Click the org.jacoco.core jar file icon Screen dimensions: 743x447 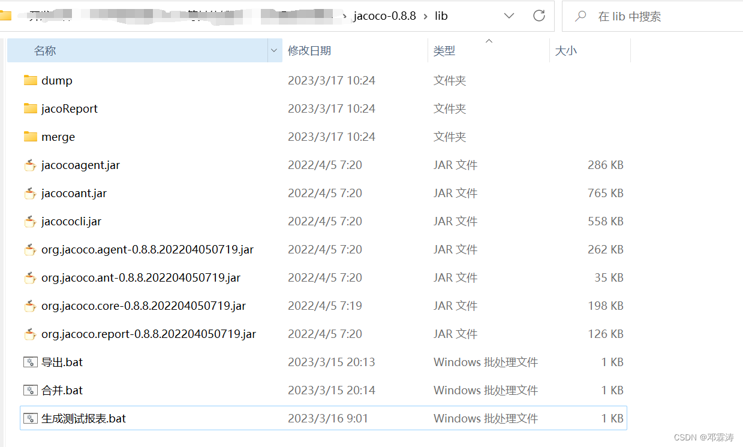tap(31, 306)
